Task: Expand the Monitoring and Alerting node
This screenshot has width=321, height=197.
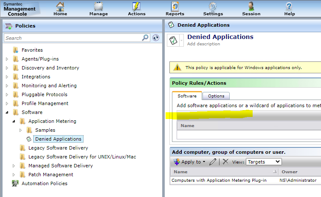Action: click(7, 86)
